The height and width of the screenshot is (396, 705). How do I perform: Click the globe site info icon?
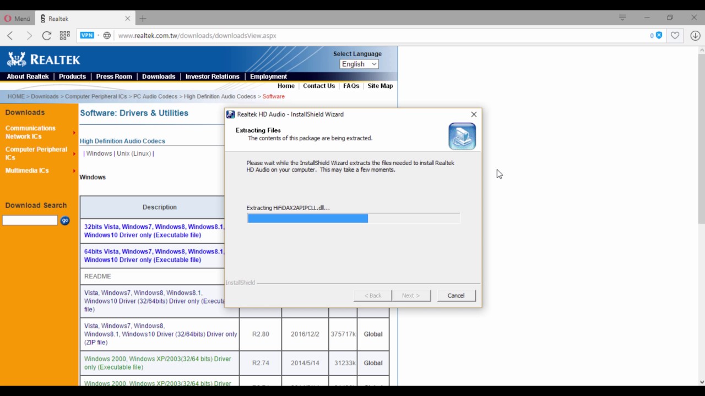(107, 36)
